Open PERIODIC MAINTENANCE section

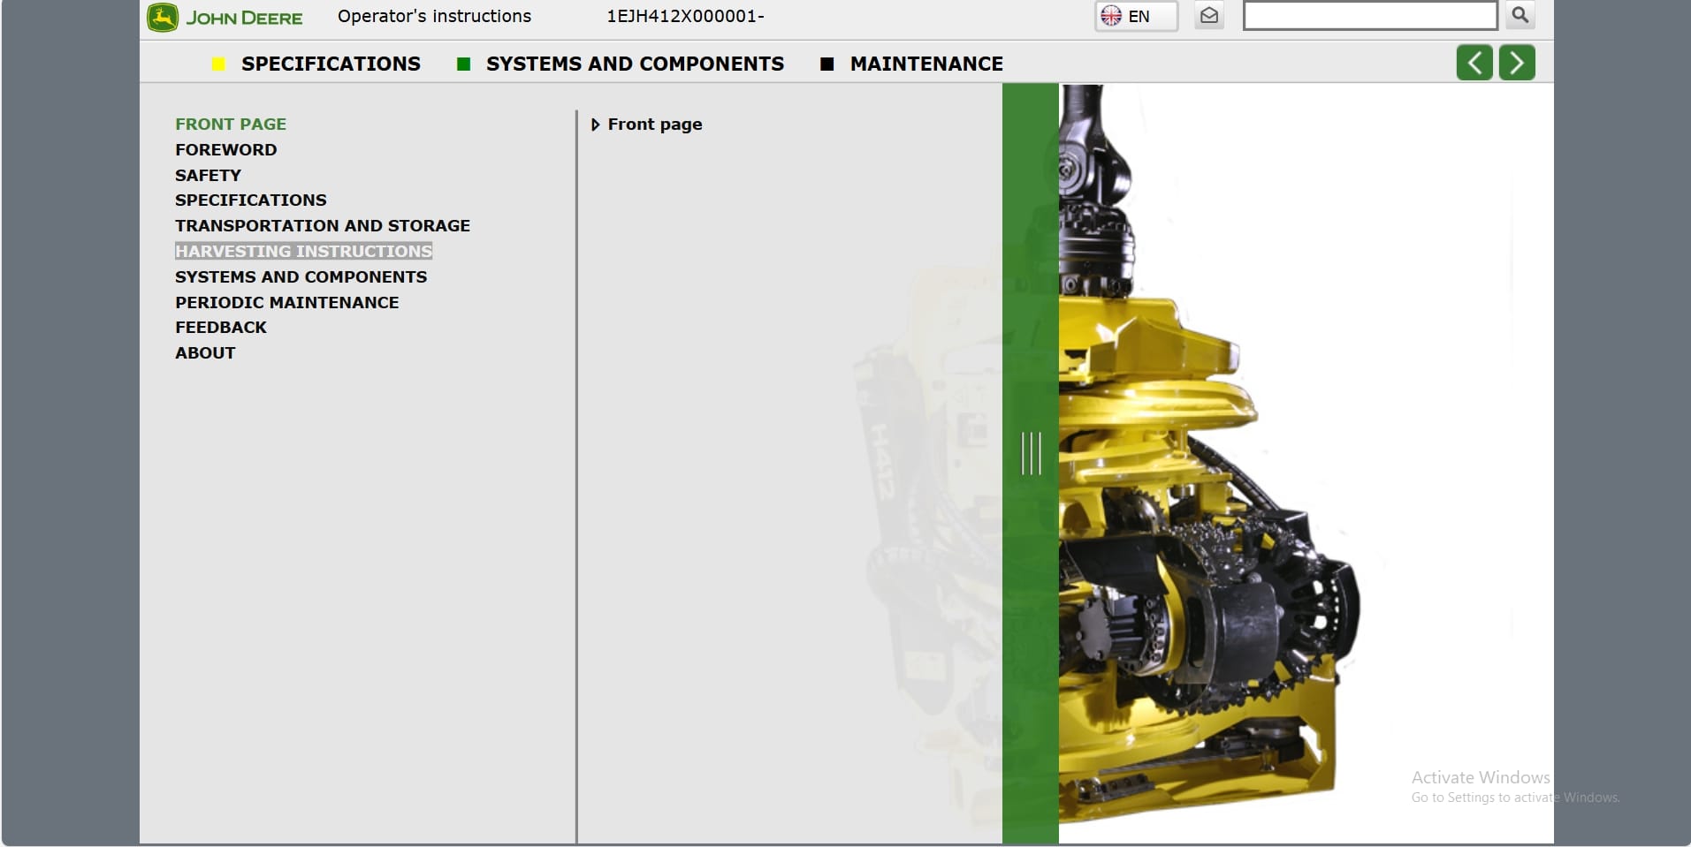pos(287,303)
